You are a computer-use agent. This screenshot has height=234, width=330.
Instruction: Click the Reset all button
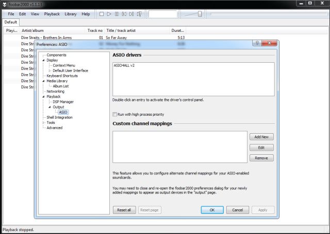click(x=124, y=210)
